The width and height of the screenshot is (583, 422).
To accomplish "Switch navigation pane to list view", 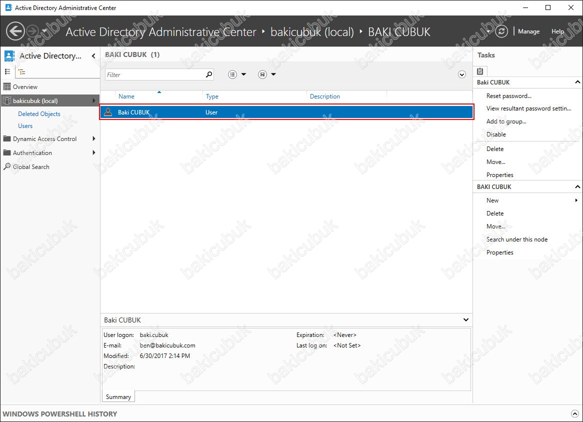I will 7,71.
